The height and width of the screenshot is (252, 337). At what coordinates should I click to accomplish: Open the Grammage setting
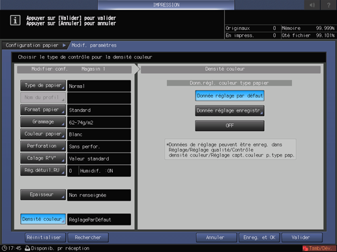pos(43,122)
